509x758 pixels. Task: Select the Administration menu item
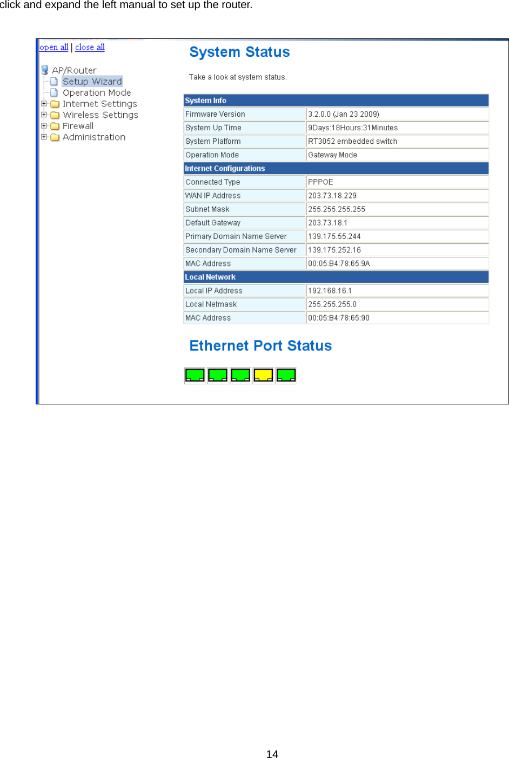tap(94, 137)
